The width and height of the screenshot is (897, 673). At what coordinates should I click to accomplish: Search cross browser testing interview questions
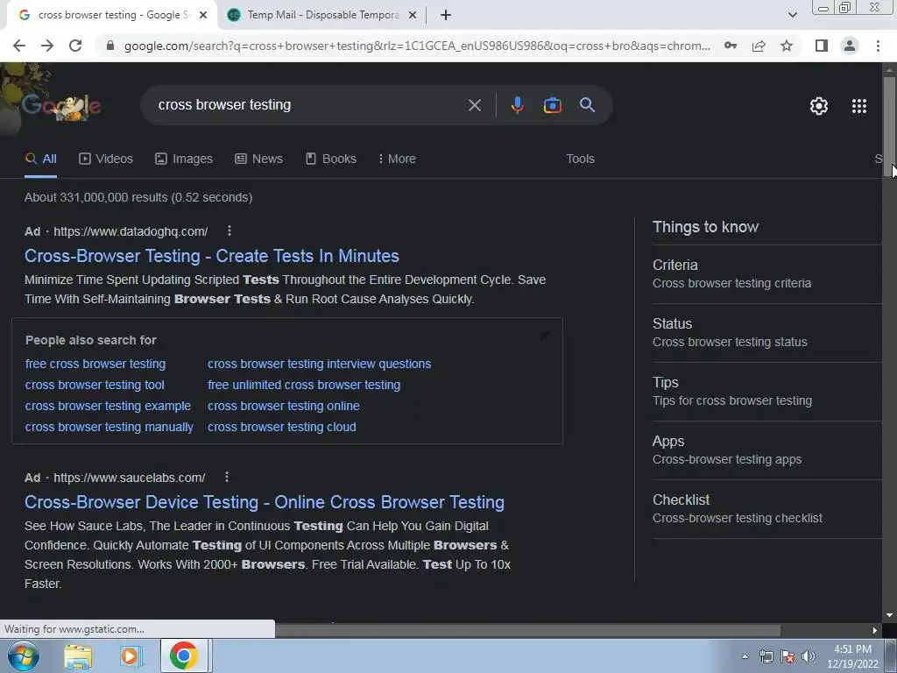[319, 364]
